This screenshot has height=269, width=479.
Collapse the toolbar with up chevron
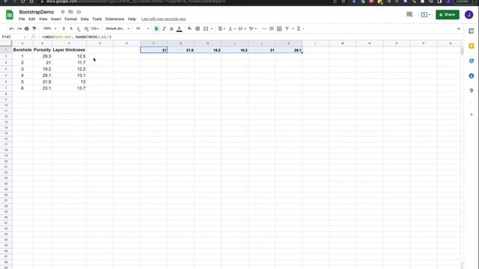459,28
